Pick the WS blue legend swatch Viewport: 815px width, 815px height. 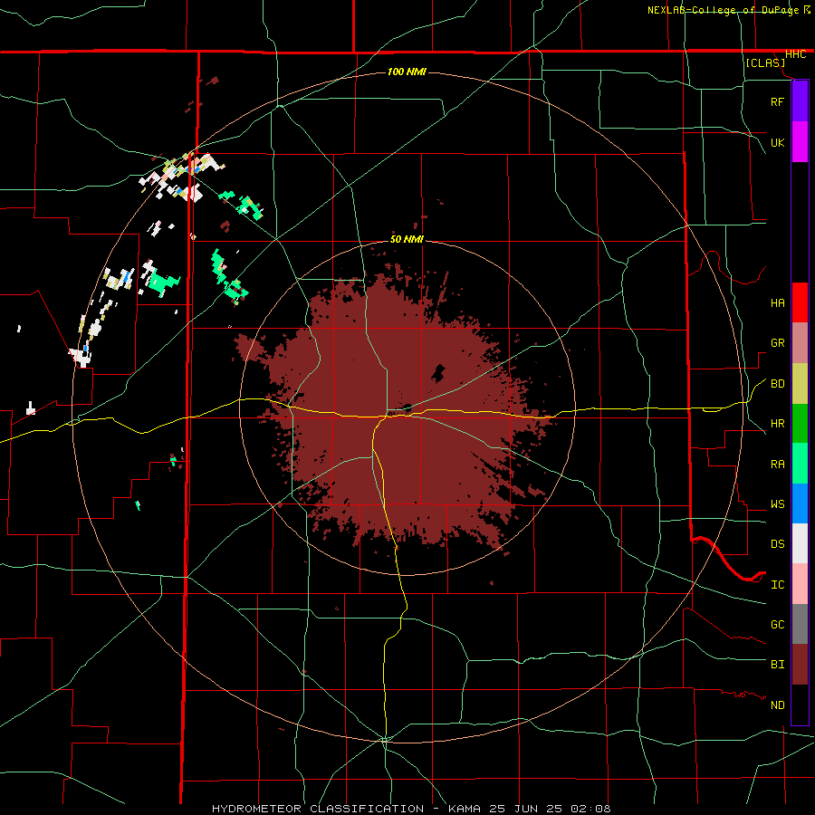click(x=800, y=503)
